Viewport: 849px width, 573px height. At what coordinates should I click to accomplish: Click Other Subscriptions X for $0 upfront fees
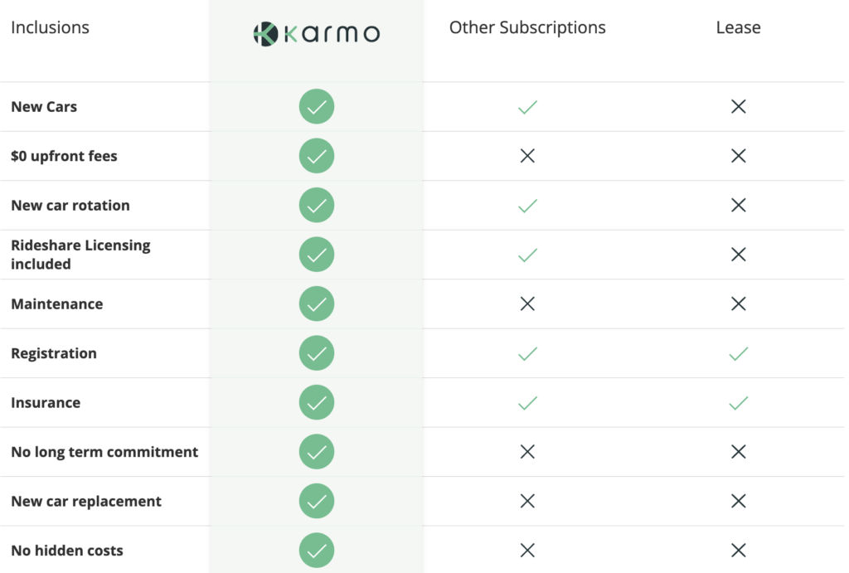tap(527, 156)
